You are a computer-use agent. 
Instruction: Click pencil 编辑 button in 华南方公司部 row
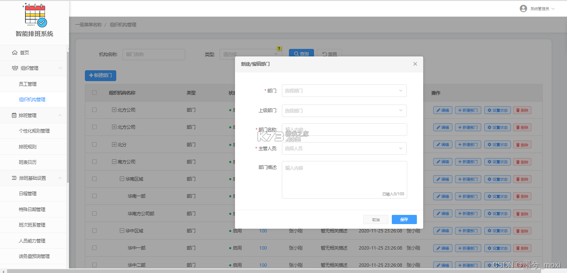pos(442,214)
